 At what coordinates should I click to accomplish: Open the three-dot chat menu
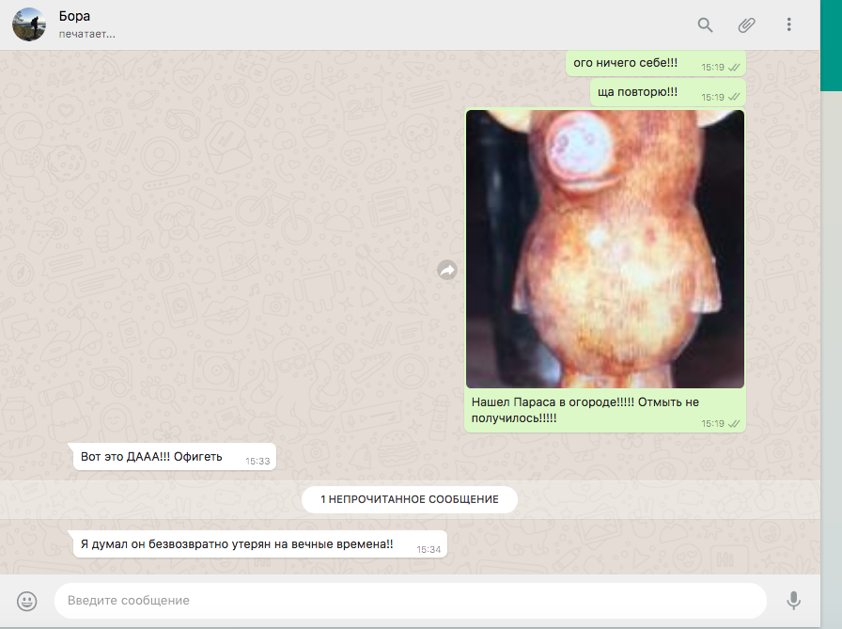pyautogui.click(x=788, y=24)
